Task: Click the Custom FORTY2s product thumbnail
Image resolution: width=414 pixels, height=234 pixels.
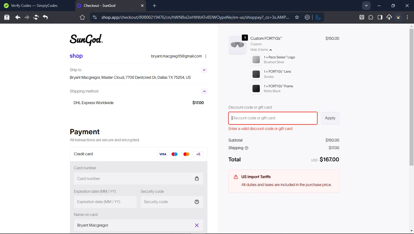Action: point(237,45)
